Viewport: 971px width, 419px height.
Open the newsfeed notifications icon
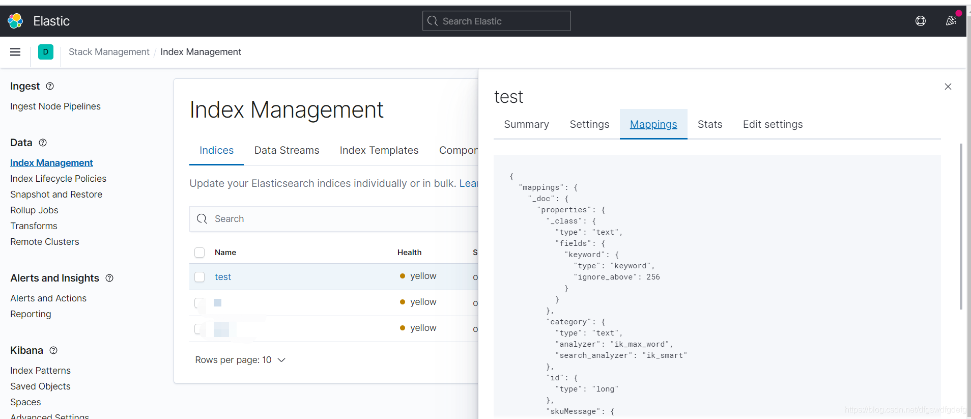point(951,21)
